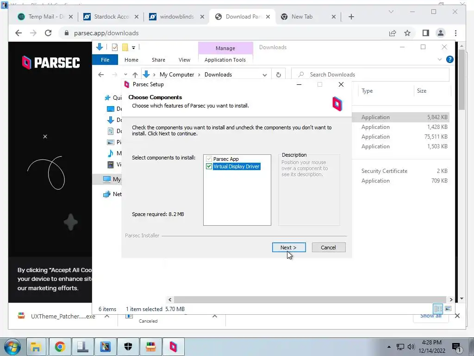The image size is (474, 356).
Task: Switch to the Temp Mail tab
Action: [46, 17]
